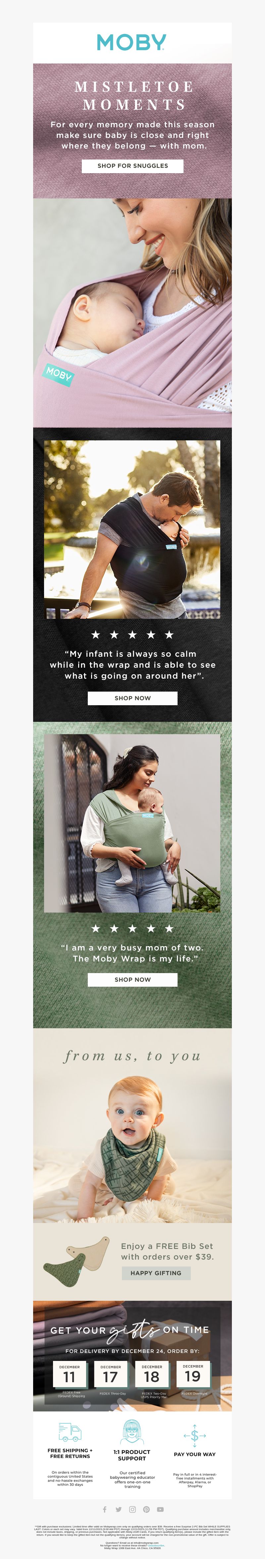
Task: Click the MOBY logo at top
Action: 132,42
